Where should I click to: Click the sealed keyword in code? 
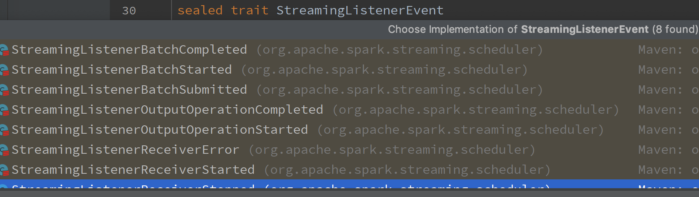point(200,10)
